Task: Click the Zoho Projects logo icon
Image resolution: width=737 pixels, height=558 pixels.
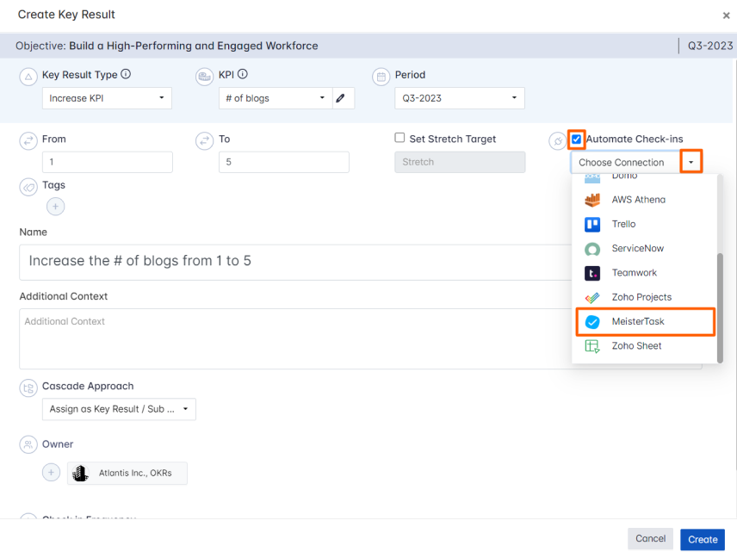Action: click(592, 298)
